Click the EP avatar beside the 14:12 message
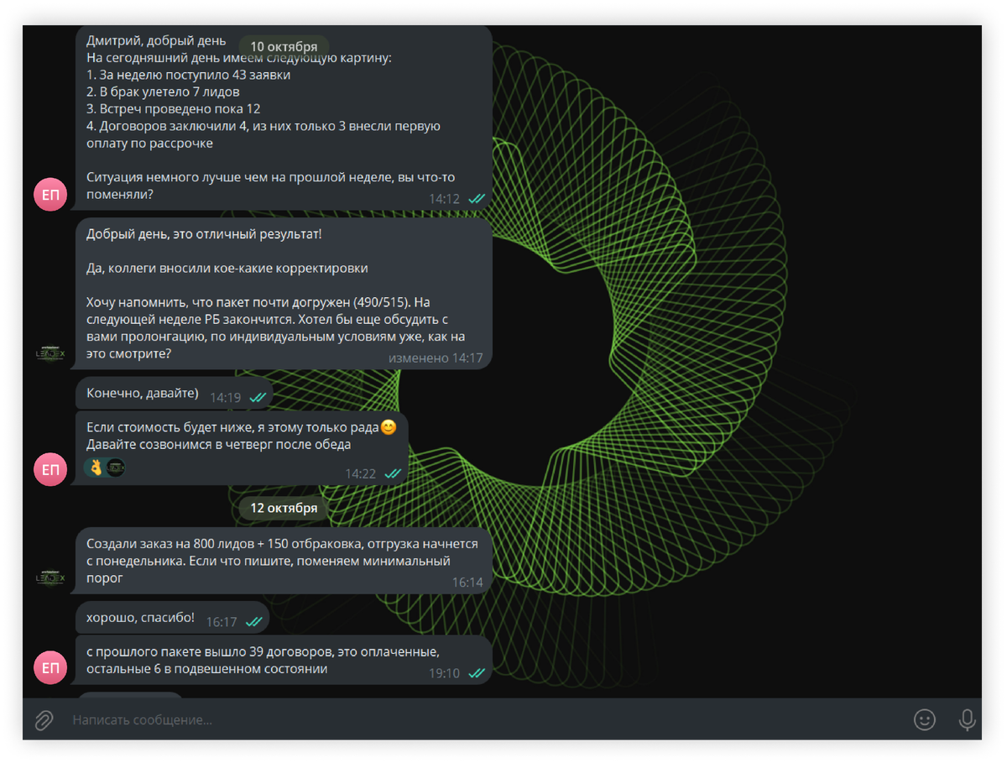 point(50,195)
